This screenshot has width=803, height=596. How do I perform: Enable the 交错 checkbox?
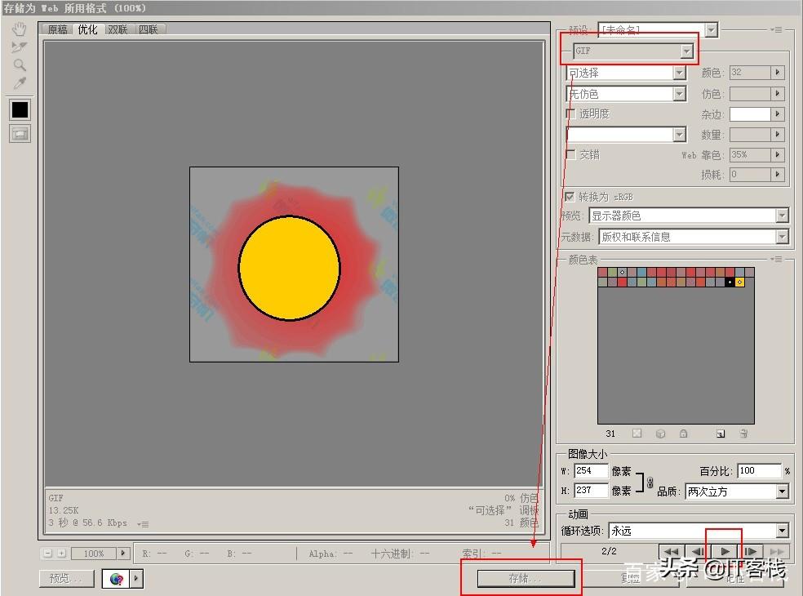[x=570, y=154]
